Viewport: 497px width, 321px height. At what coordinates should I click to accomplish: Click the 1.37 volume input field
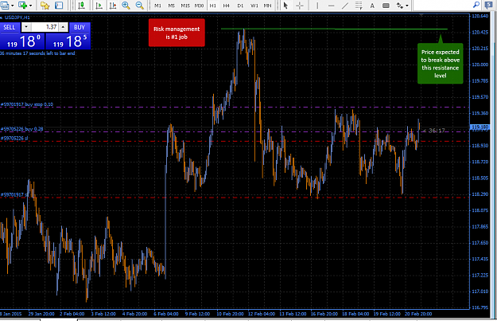(x=45, y=27)
